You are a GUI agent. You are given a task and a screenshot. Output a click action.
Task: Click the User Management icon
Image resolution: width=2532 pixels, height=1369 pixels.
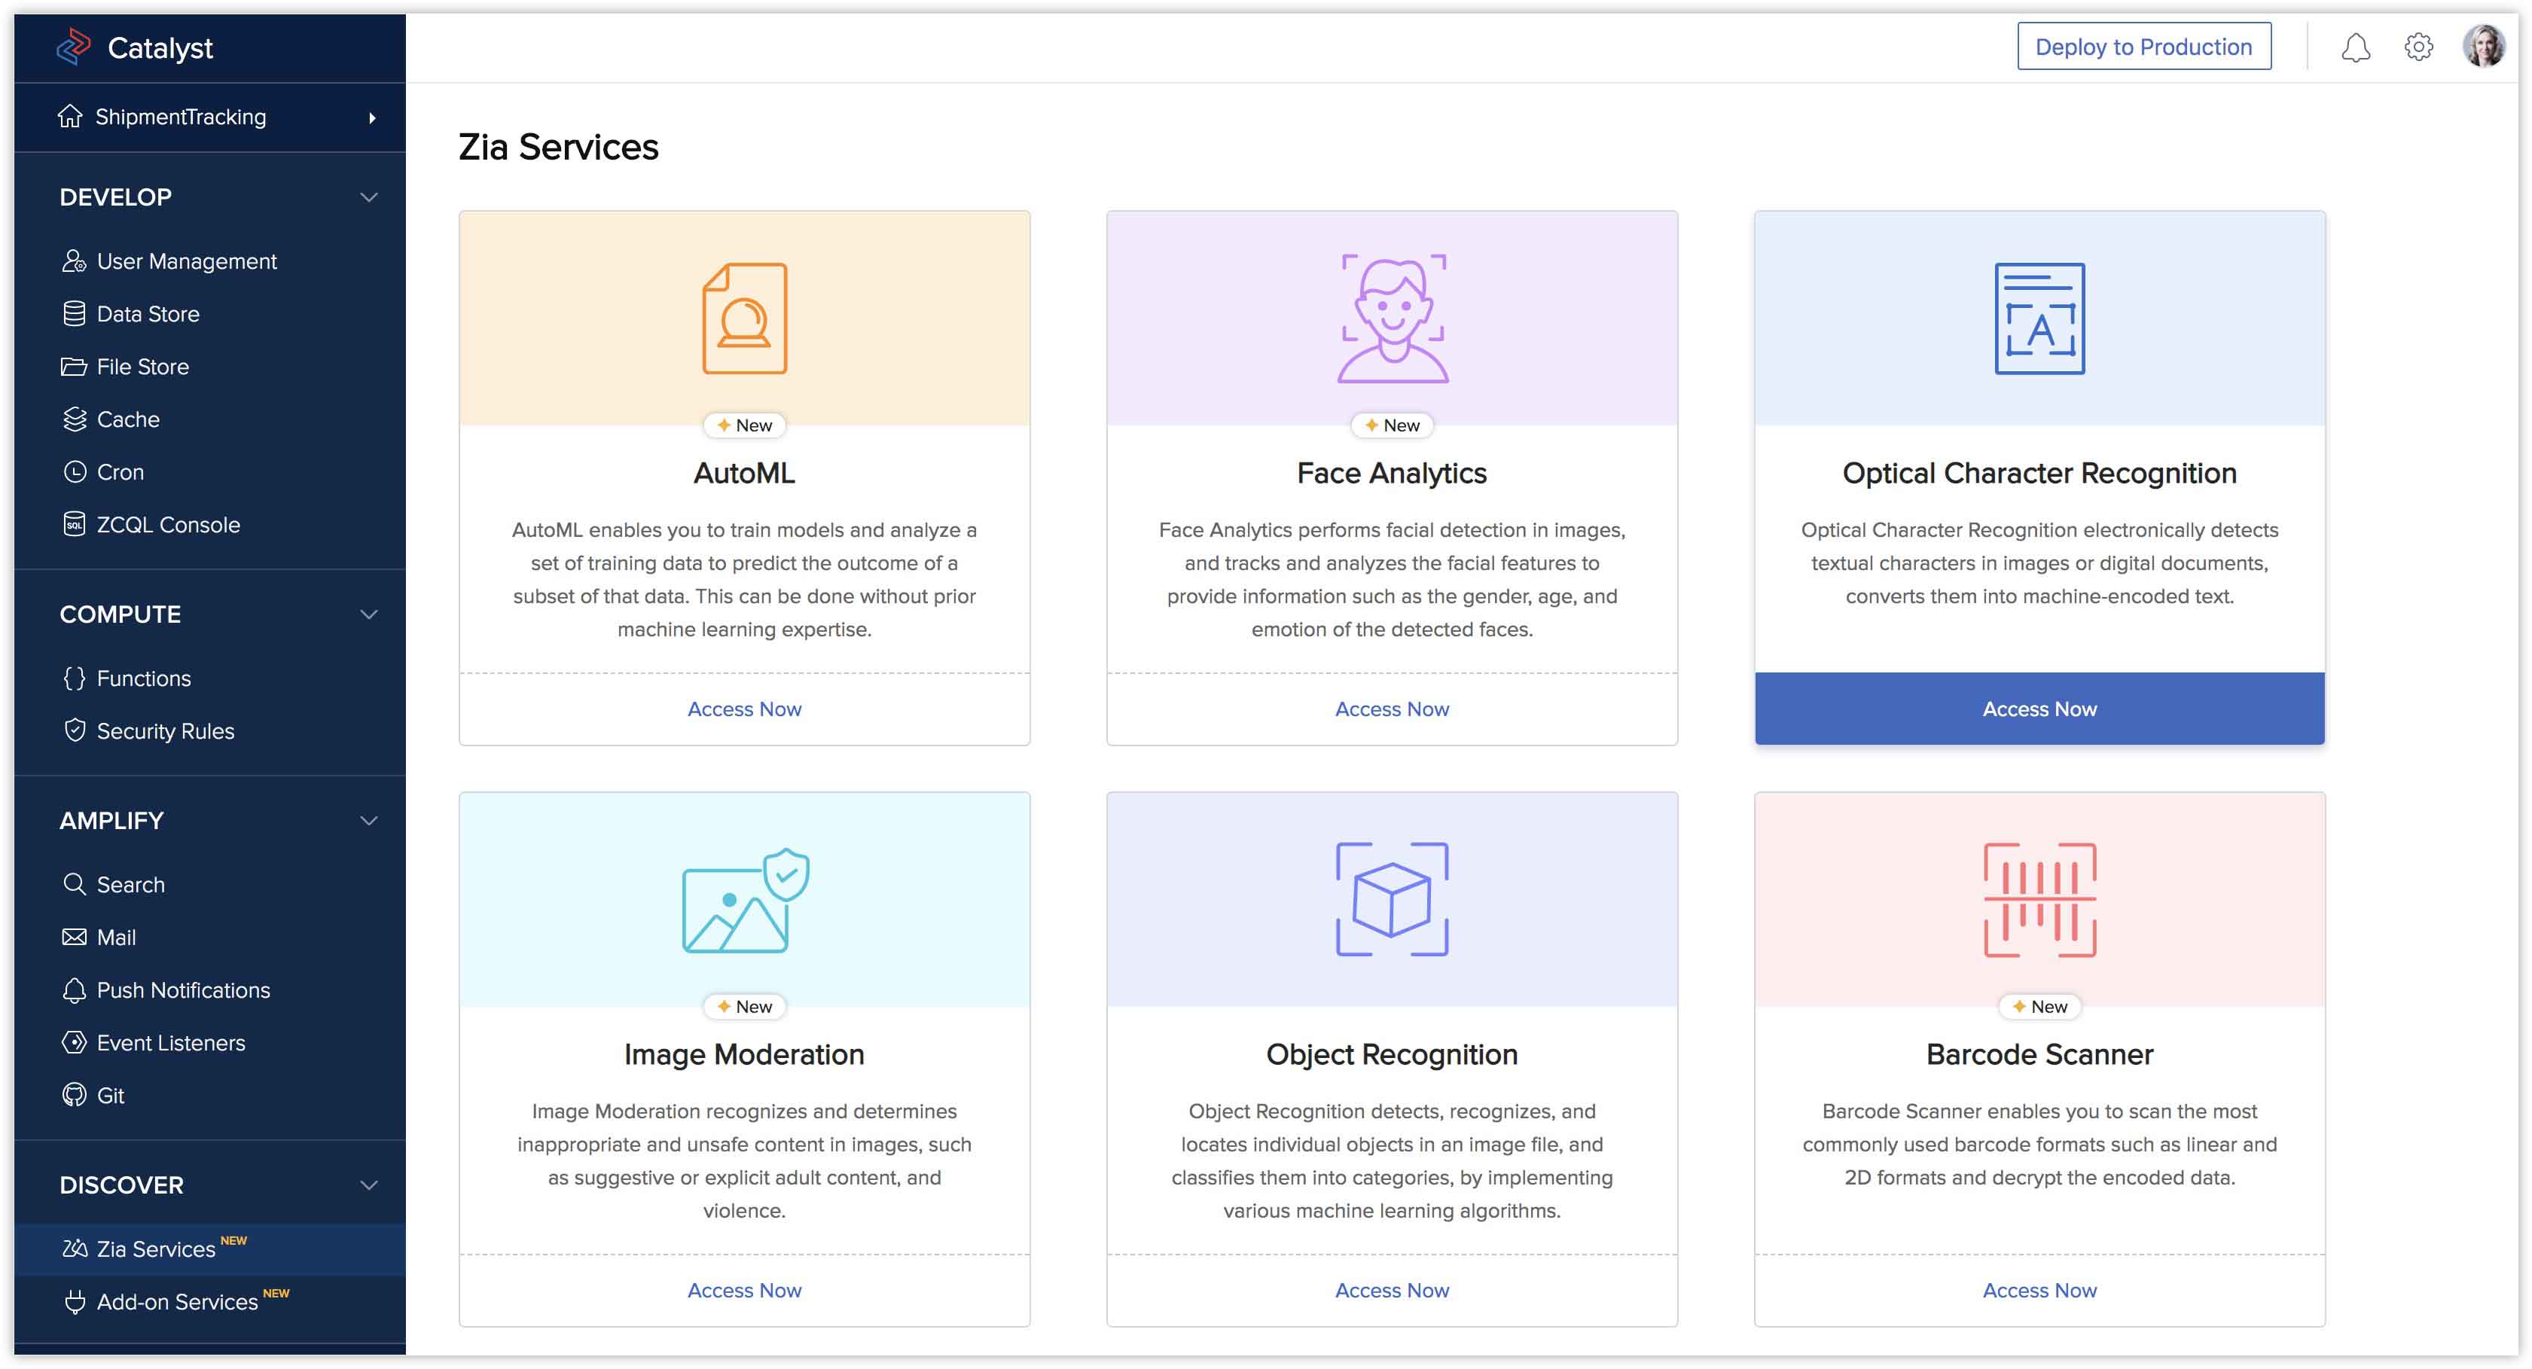[74, 261]
